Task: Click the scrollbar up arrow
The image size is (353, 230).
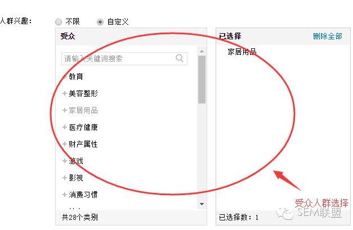Action: coord(202,51)
